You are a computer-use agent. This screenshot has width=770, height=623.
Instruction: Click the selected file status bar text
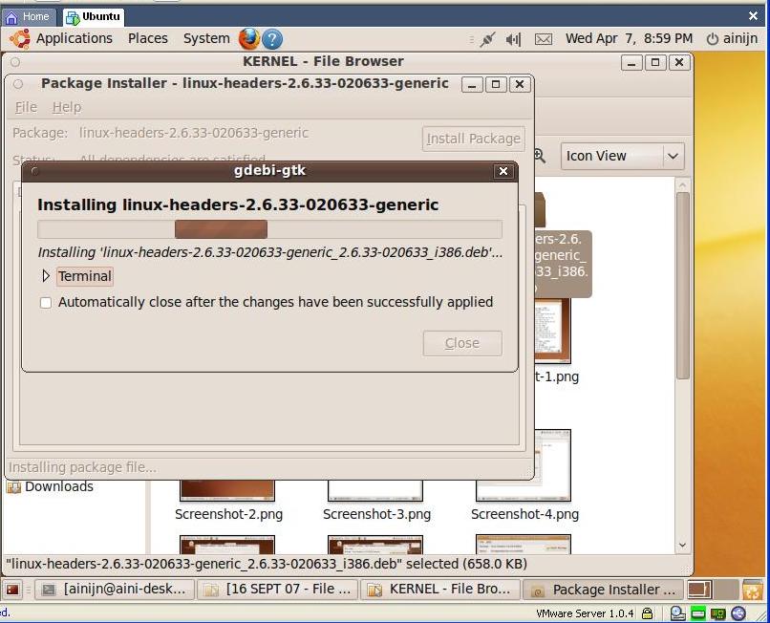pyautogui.click(x=267, y=564)
